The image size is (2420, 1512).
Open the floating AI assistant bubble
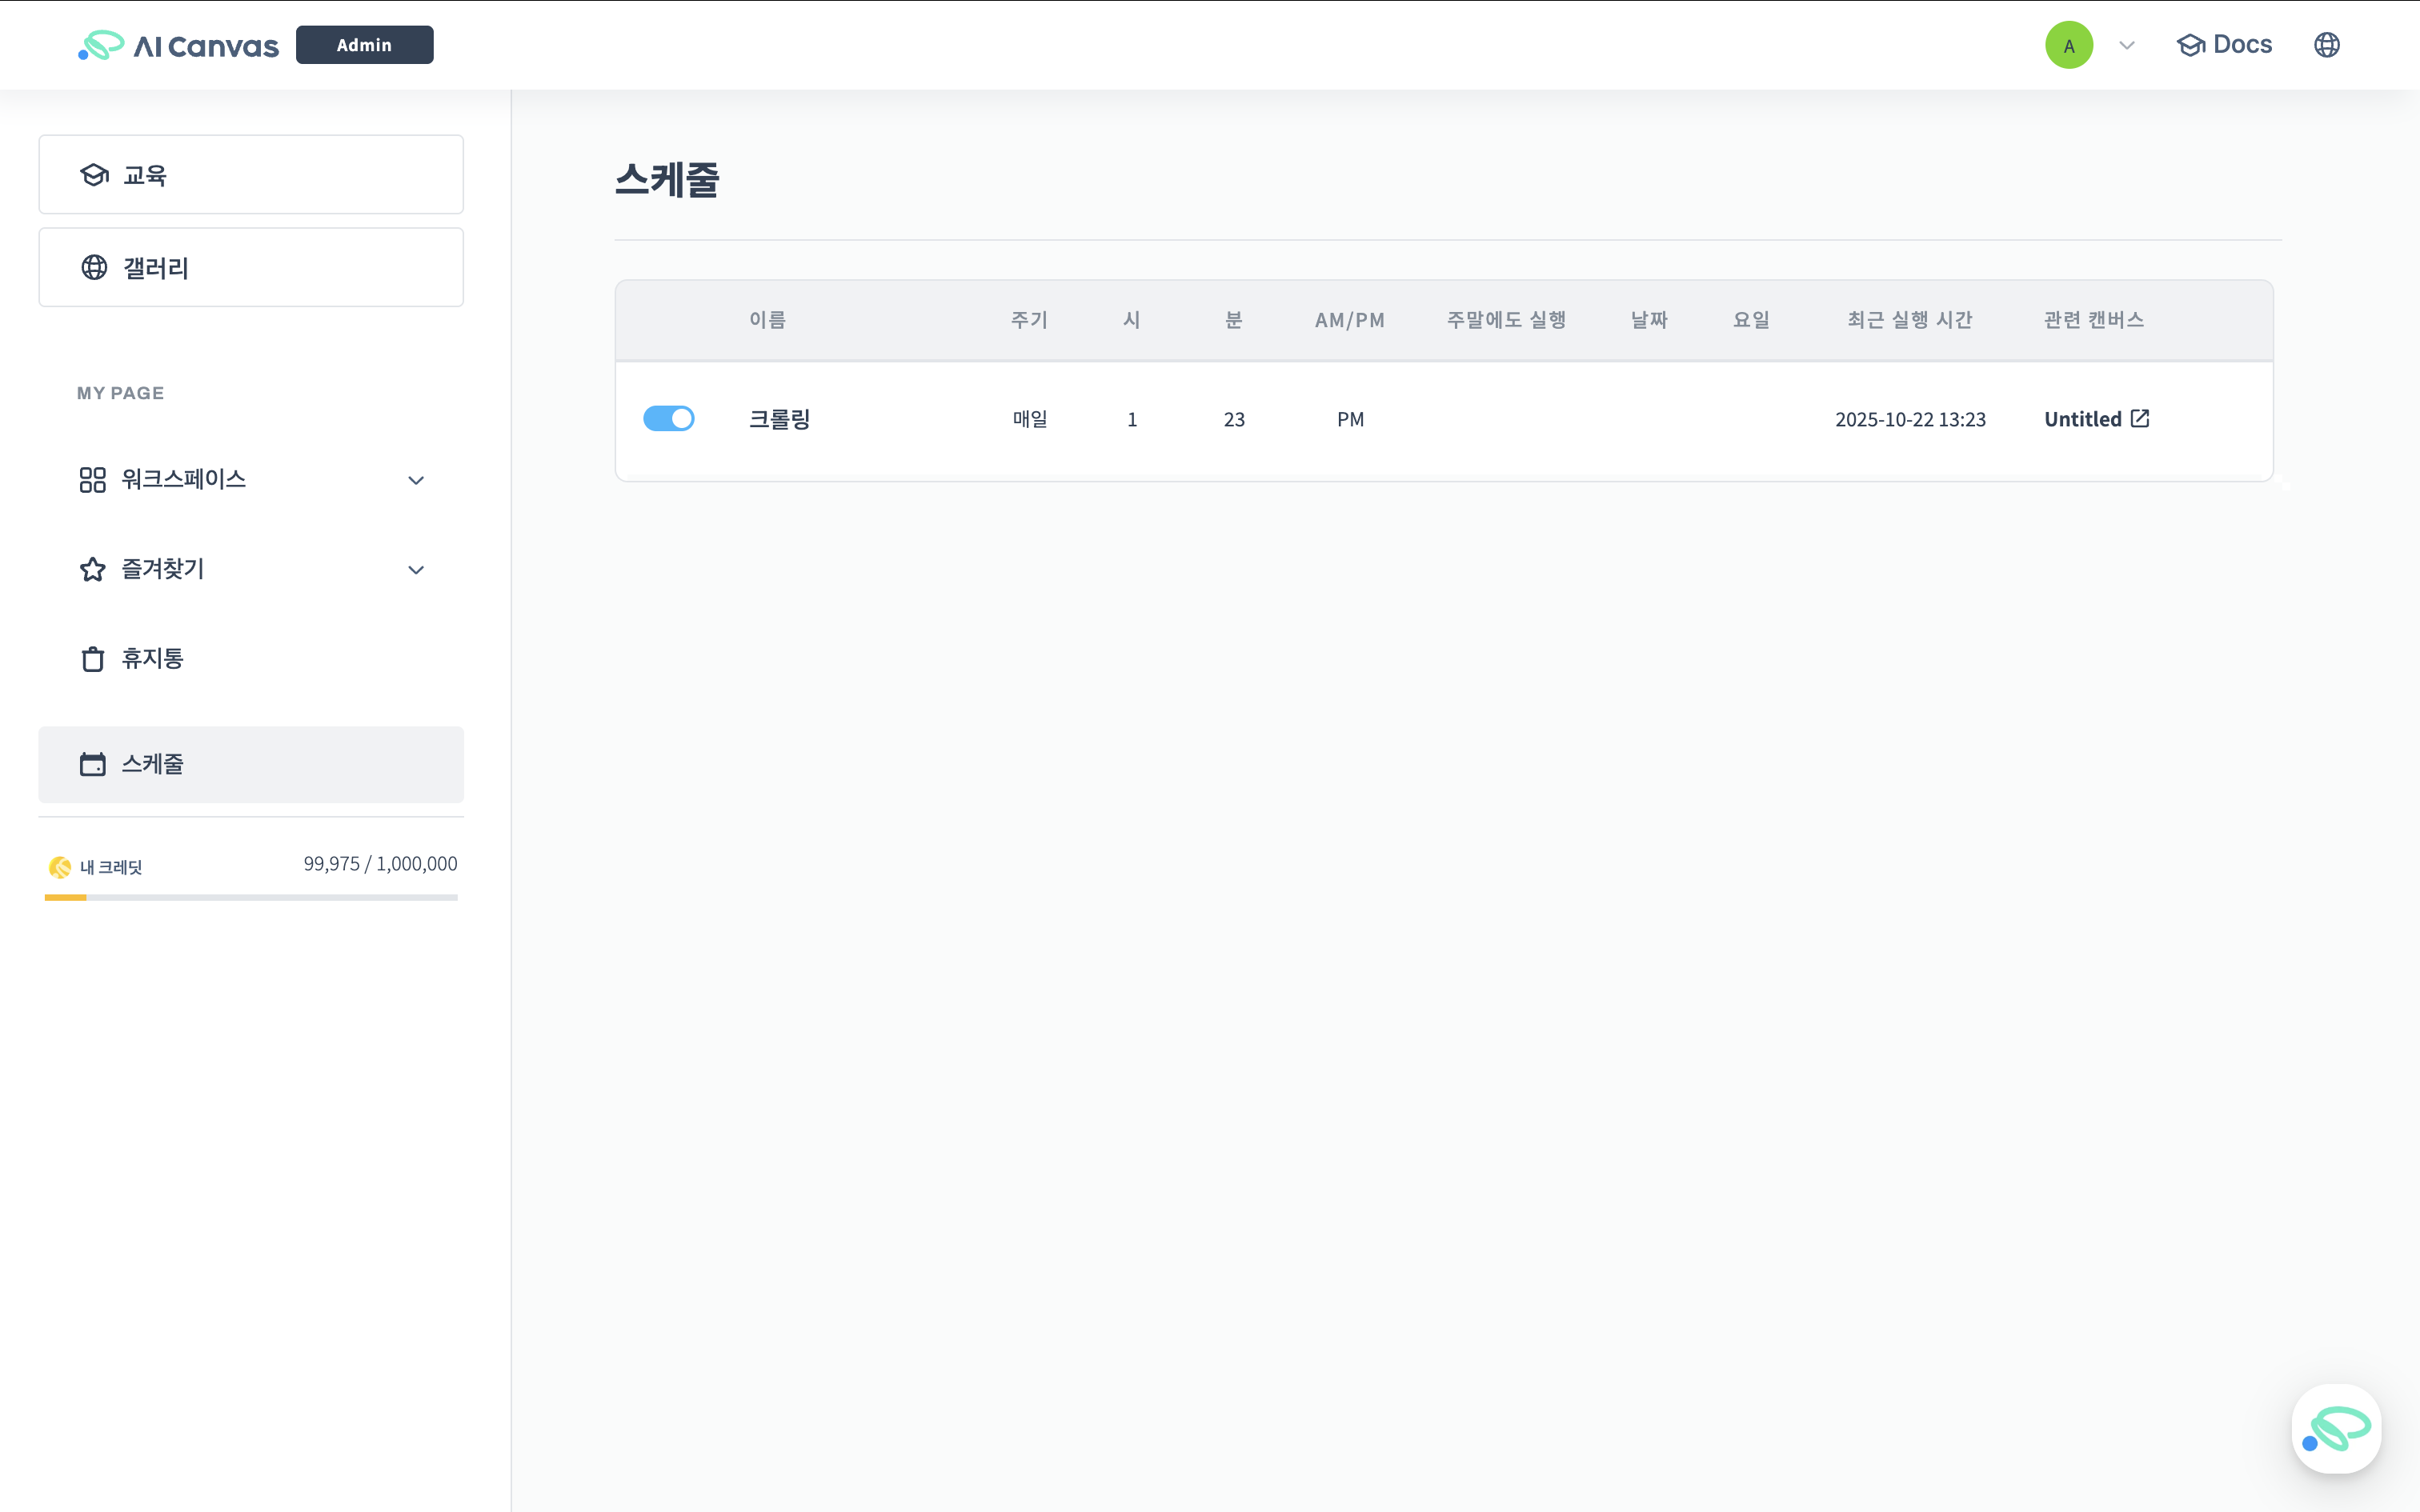[x=2336, y=1428]
